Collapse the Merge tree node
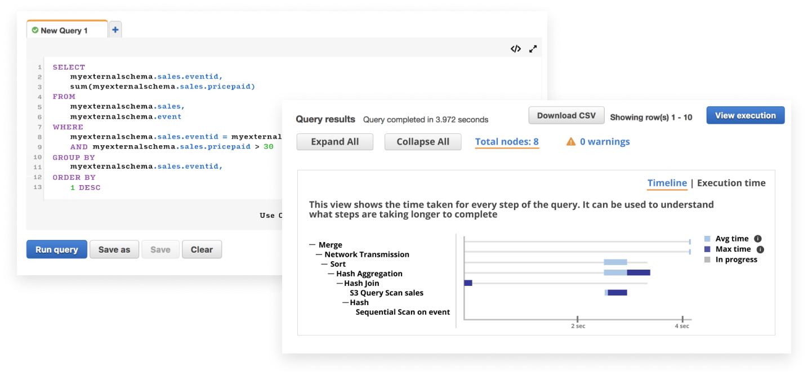 [312, 245]
